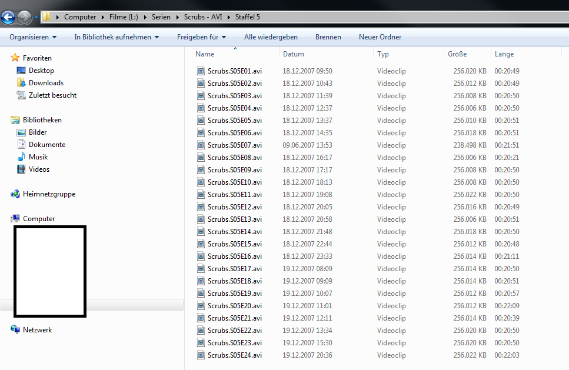
Task: Click video icon of Scrubs.S05E07.avi
Action: pyautogui.click(x=201, y=145)
